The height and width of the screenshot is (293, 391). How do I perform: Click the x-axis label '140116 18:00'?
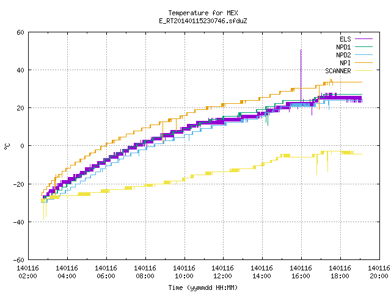pyautogui.click(x=340, y=272)
